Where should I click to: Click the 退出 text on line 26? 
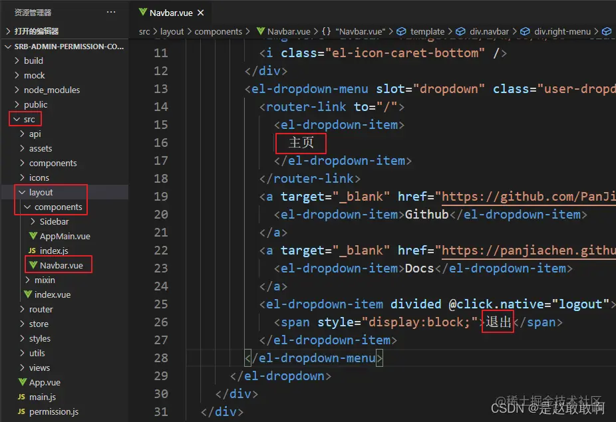coord(498,322)
